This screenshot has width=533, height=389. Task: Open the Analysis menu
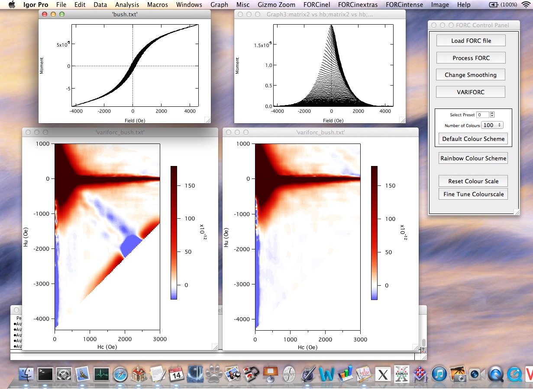127,5
